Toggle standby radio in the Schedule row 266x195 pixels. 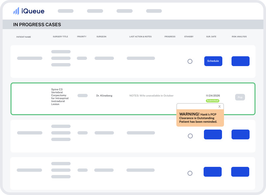(x=190, y=61)
